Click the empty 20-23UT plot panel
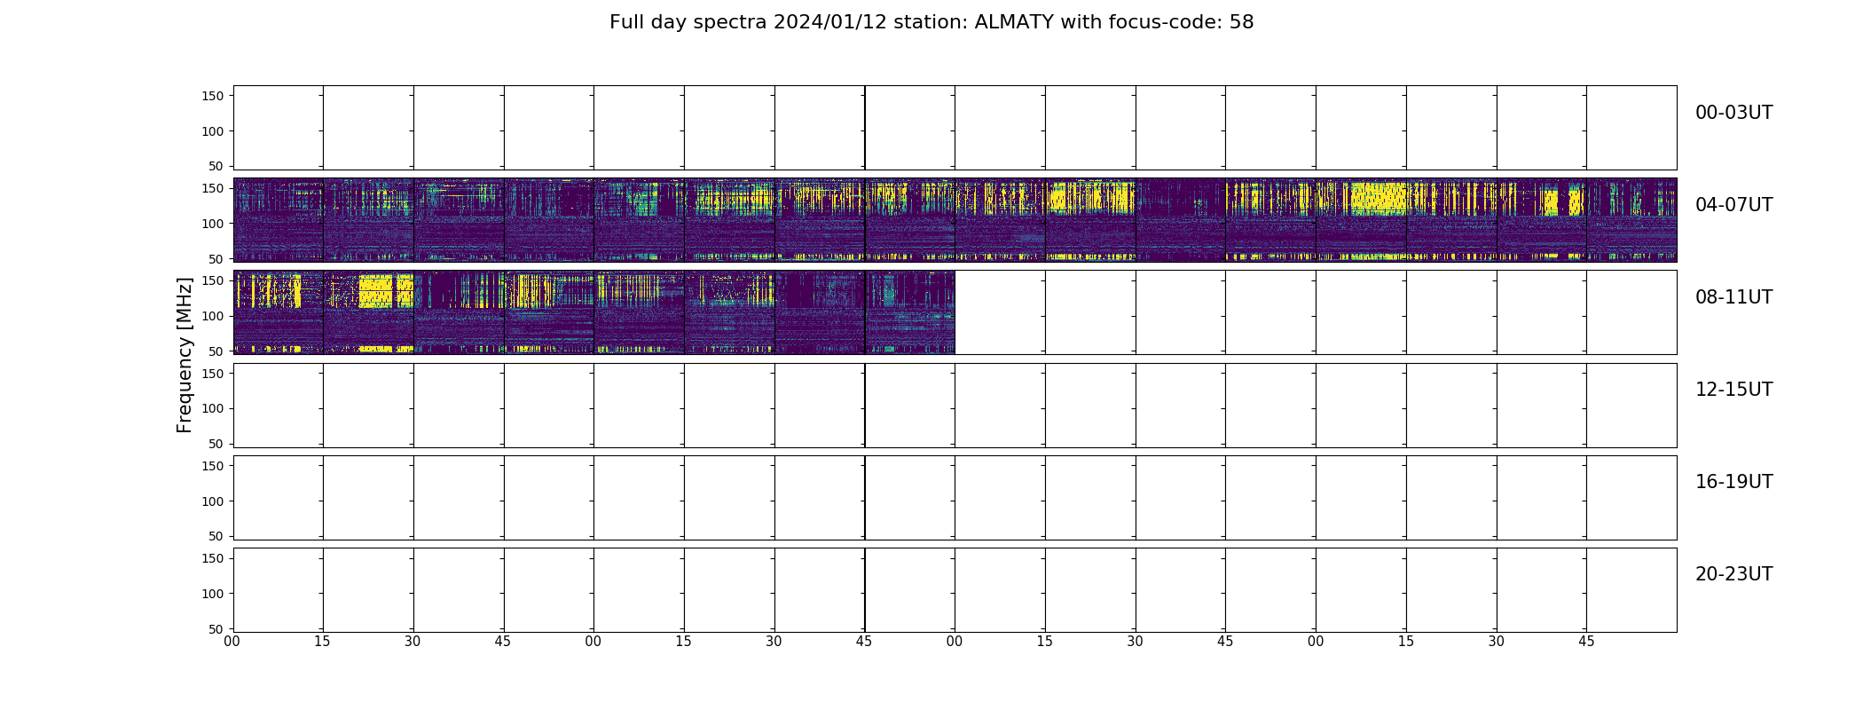The width and height of the screenshot is (1863, 710). click(x=955, y=589)
